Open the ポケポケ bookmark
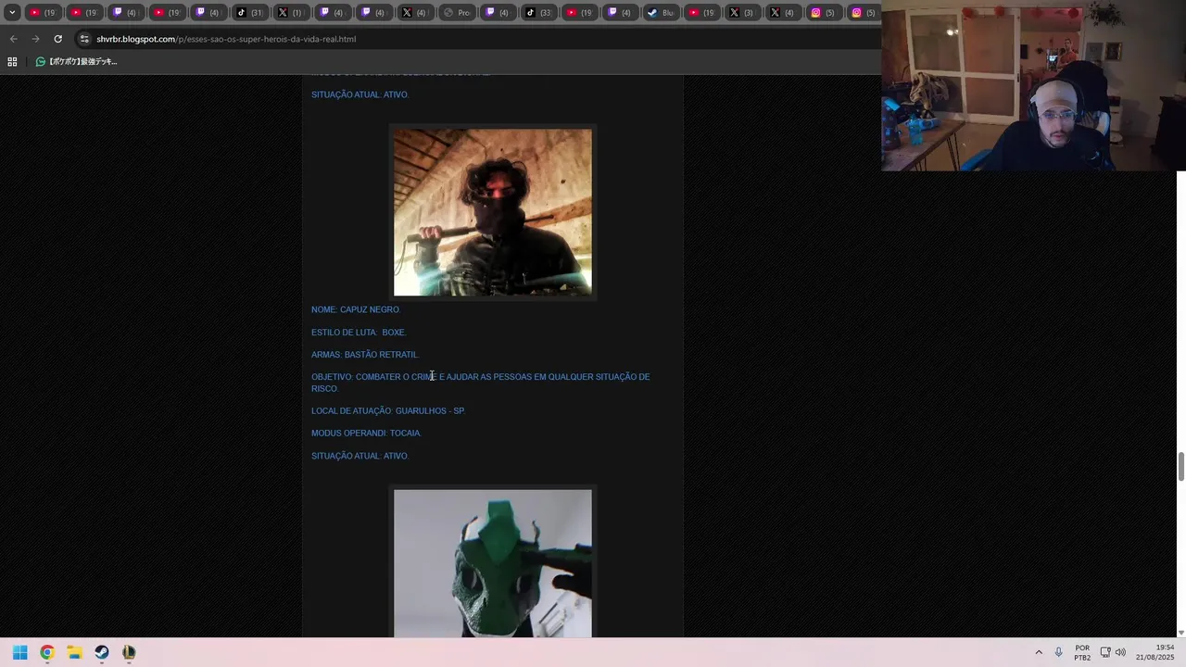Viewport: 1186px width, 667px height. (x=76, y=61)
